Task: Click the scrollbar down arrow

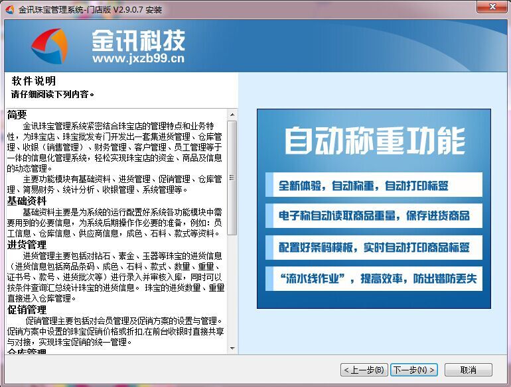Action: tap(232, 349)
